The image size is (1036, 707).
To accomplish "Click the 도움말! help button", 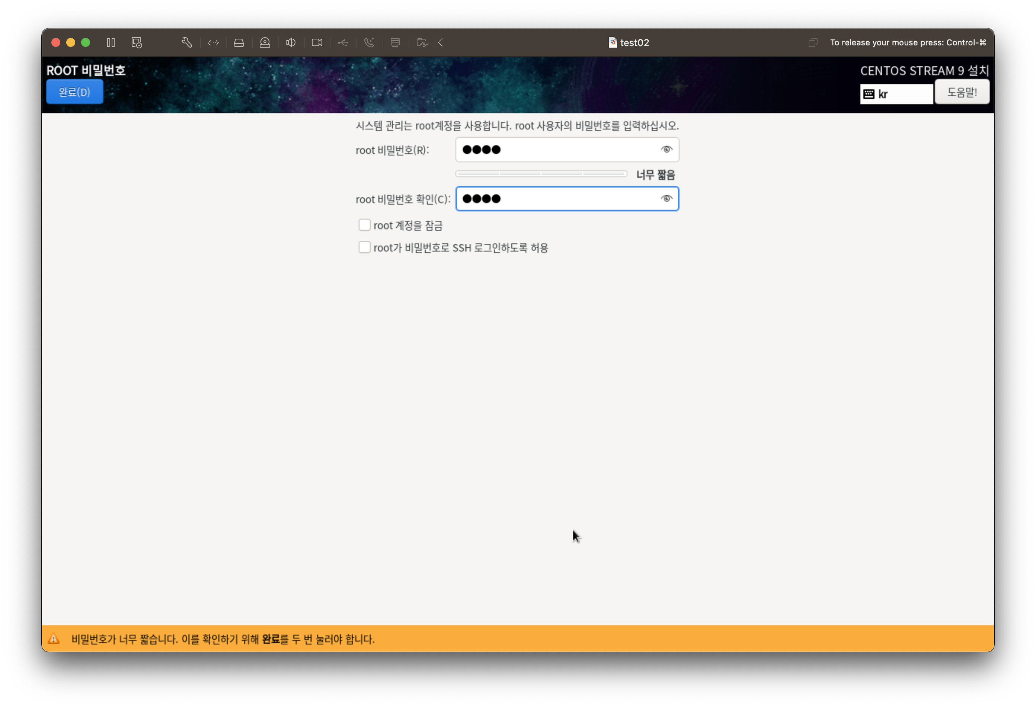I will click(x=962, y=92).
